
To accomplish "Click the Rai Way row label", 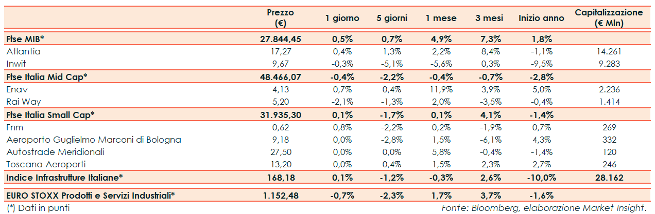I will [24, 101].
